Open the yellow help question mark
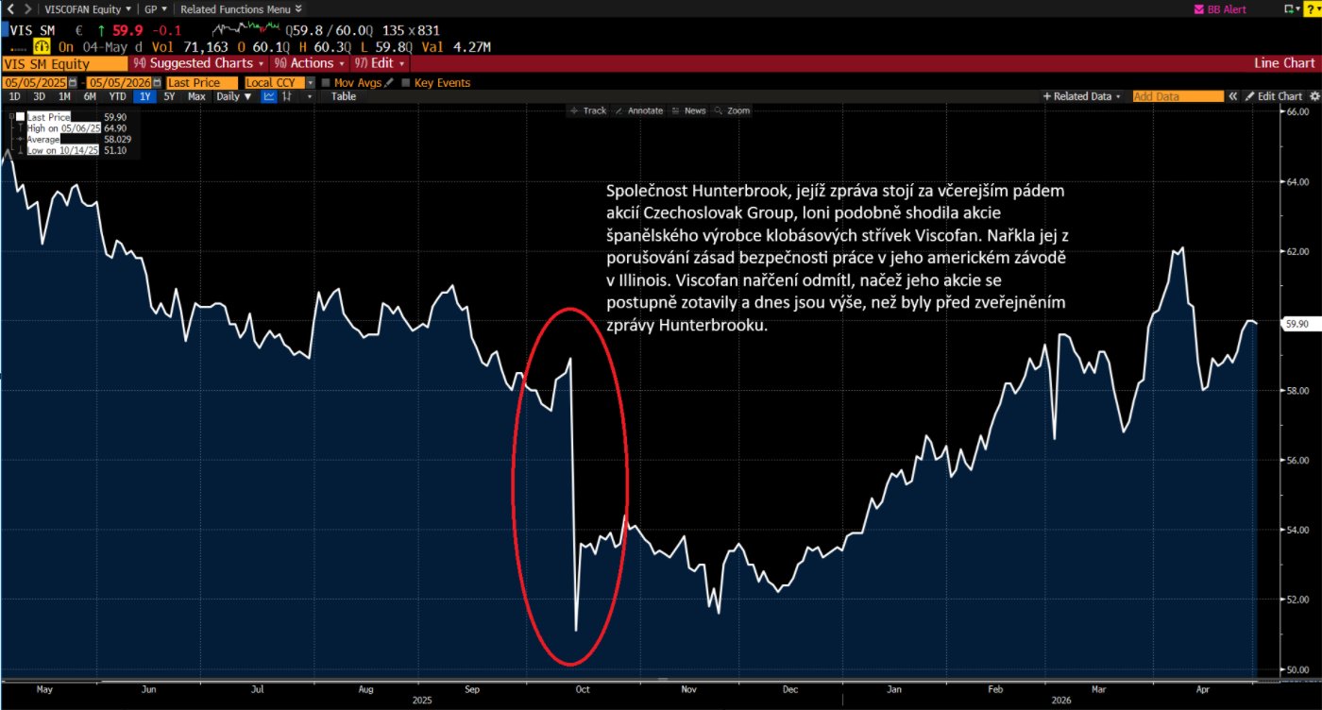 [1312, 9]
